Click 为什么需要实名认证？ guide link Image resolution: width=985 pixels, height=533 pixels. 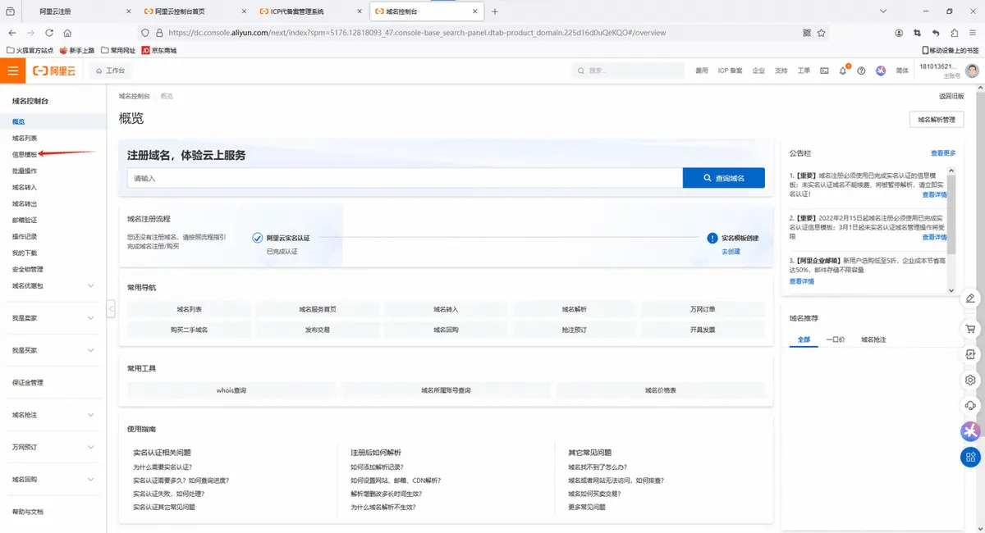pyautogui.click(x=163, y=467)
